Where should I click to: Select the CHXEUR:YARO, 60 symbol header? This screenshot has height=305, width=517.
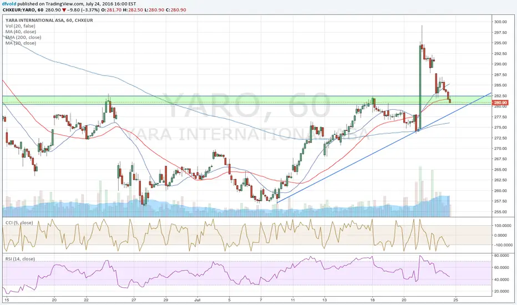point(23,10)
